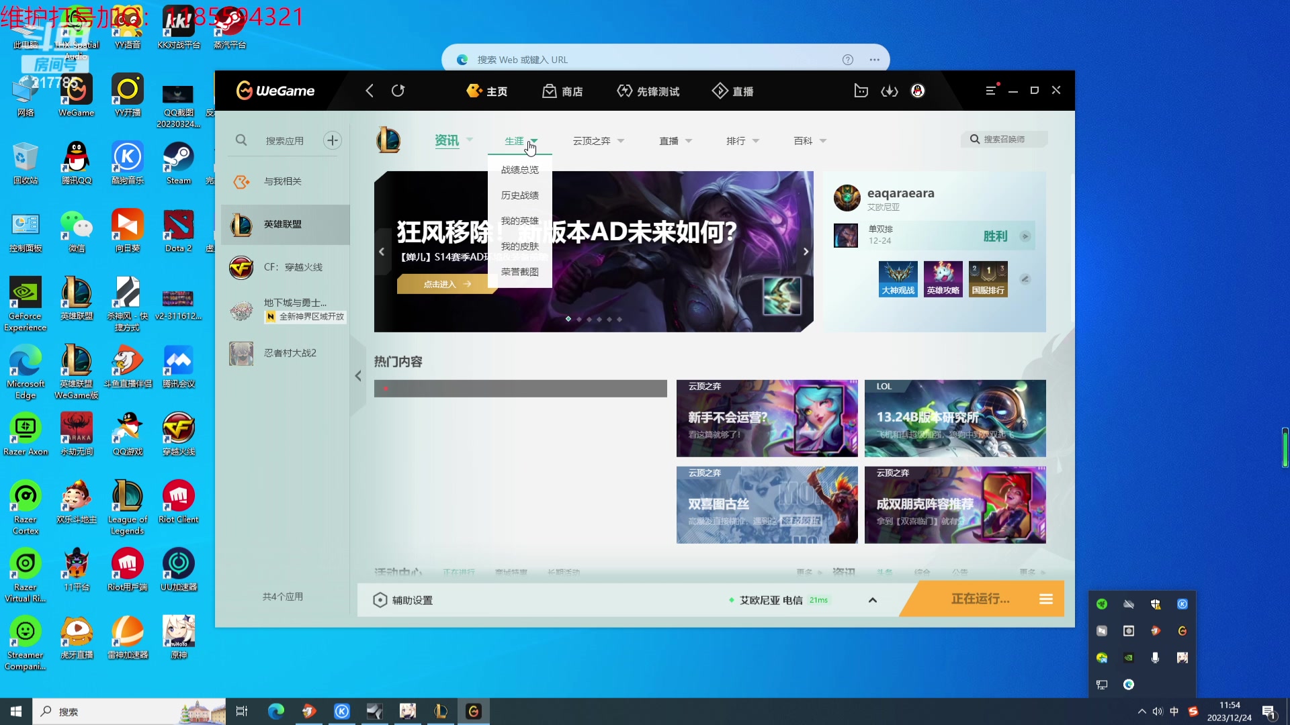Click the WeGame icon in taskbar
This screenshot has width=1290, height=725.
(474, 712)
